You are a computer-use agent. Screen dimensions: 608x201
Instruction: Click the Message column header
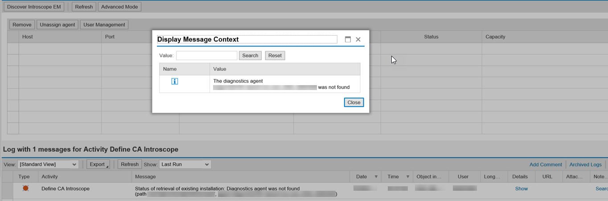click(241, 176)
